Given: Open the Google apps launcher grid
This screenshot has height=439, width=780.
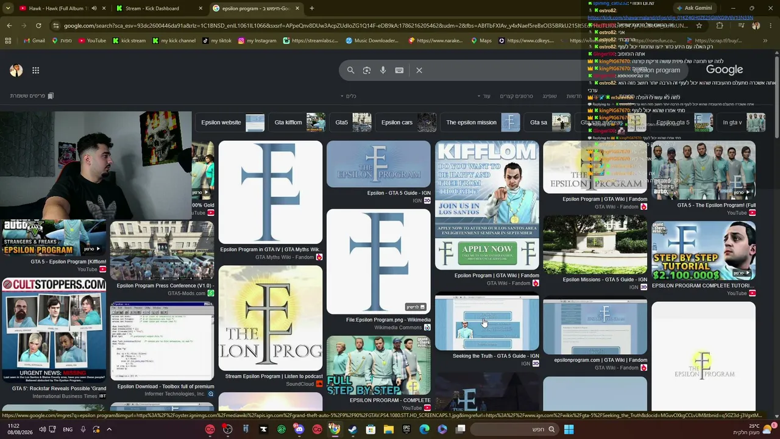Looking at the screenshot, I should click(35, 71).
